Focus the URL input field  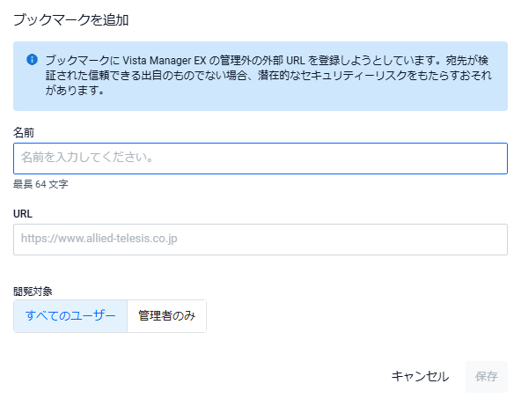pyautogui.click(x=260, y=240)
